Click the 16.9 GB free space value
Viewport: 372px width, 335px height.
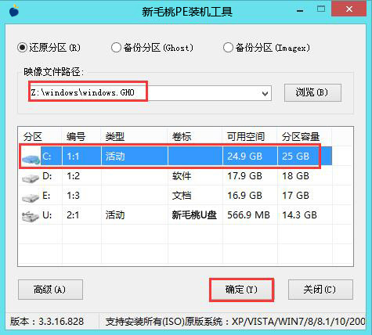click(244, 196)
